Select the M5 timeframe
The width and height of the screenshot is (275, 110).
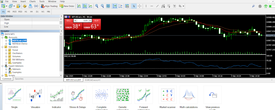point(9,12)
